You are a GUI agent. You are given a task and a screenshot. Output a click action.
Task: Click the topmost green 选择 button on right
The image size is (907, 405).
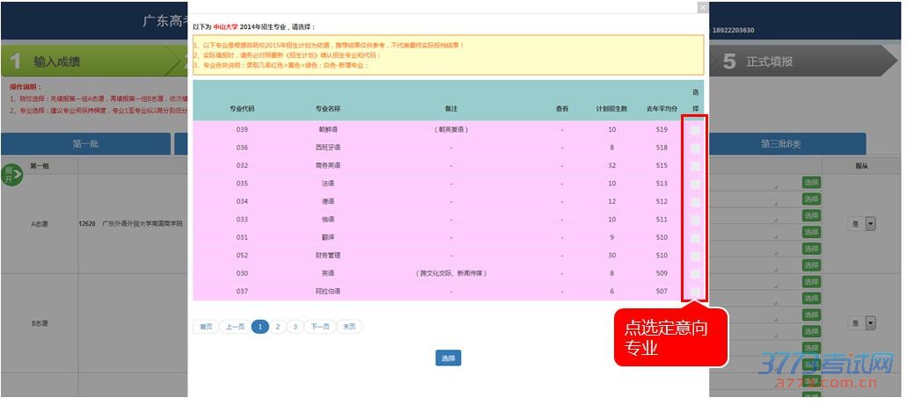tap(810, 183)
